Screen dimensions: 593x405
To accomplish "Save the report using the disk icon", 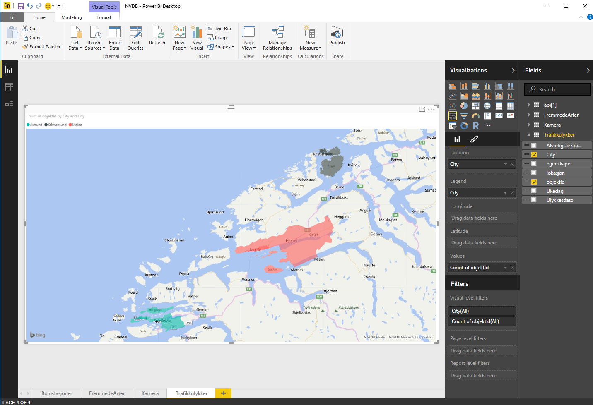I will 20,6.
